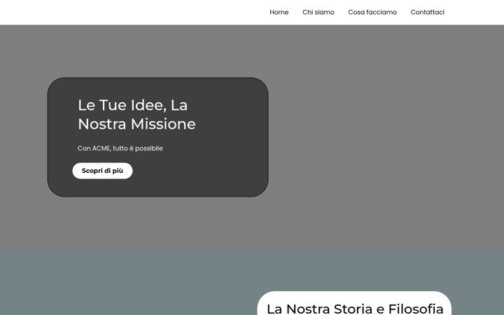Go to the Chi siamo page
504x315 pixels.
point(318,12)
